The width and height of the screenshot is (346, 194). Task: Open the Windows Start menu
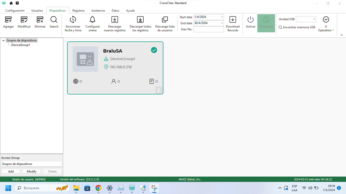(8, 188)
